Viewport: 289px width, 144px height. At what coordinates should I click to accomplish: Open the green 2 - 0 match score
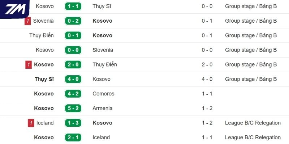(74, 65)
